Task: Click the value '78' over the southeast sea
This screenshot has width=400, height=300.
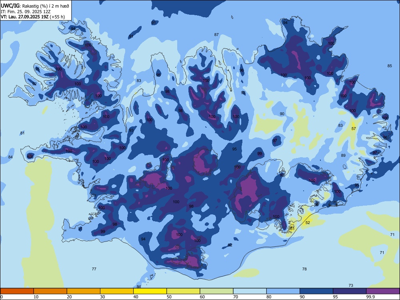Action: pyautogui.click(x=304, y=269)
